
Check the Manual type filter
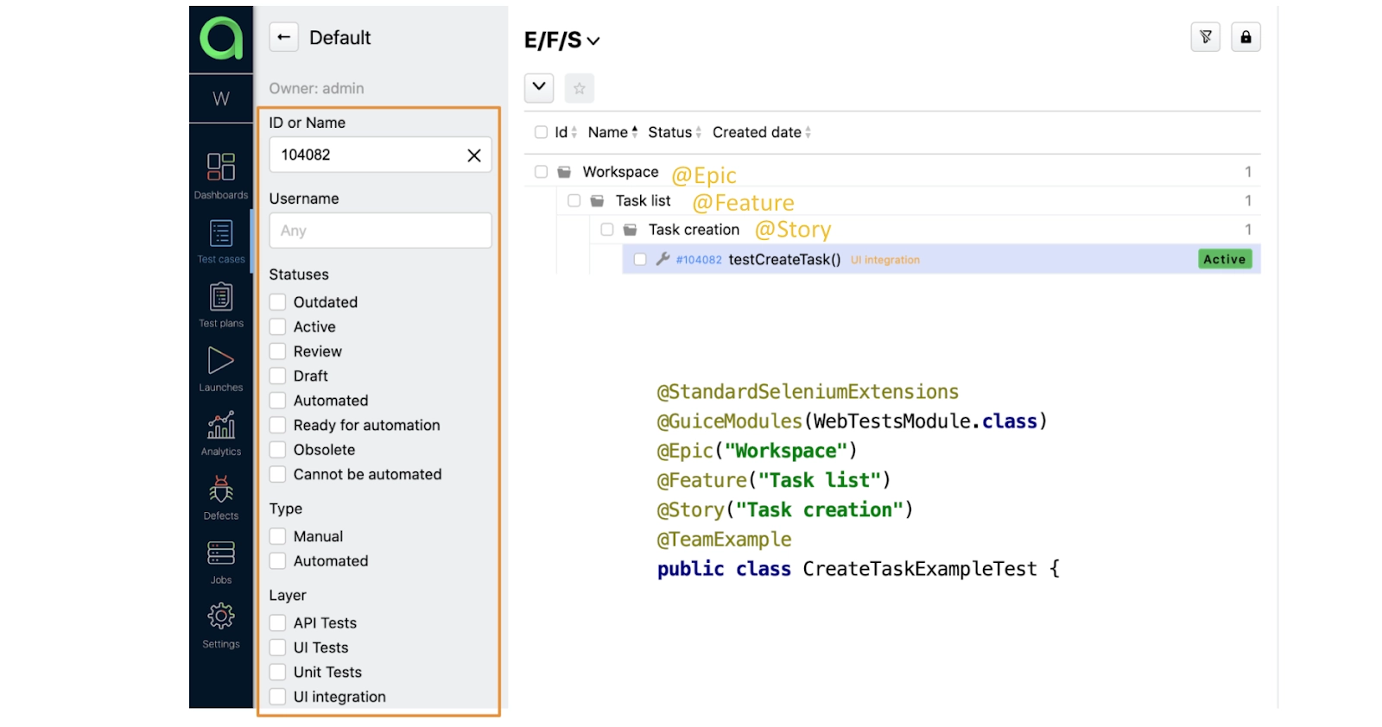tap(278, 536)
